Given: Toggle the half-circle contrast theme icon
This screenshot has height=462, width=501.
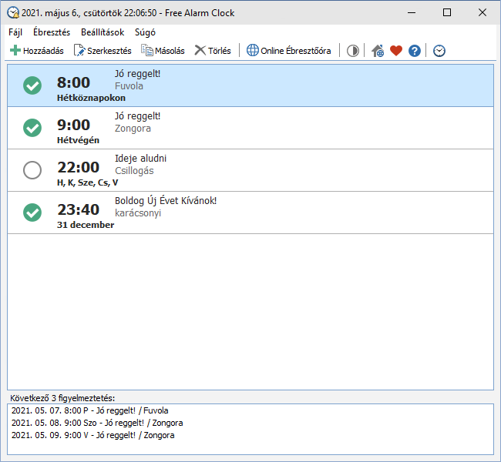Looking at the screenshot, I should point(353,51).
